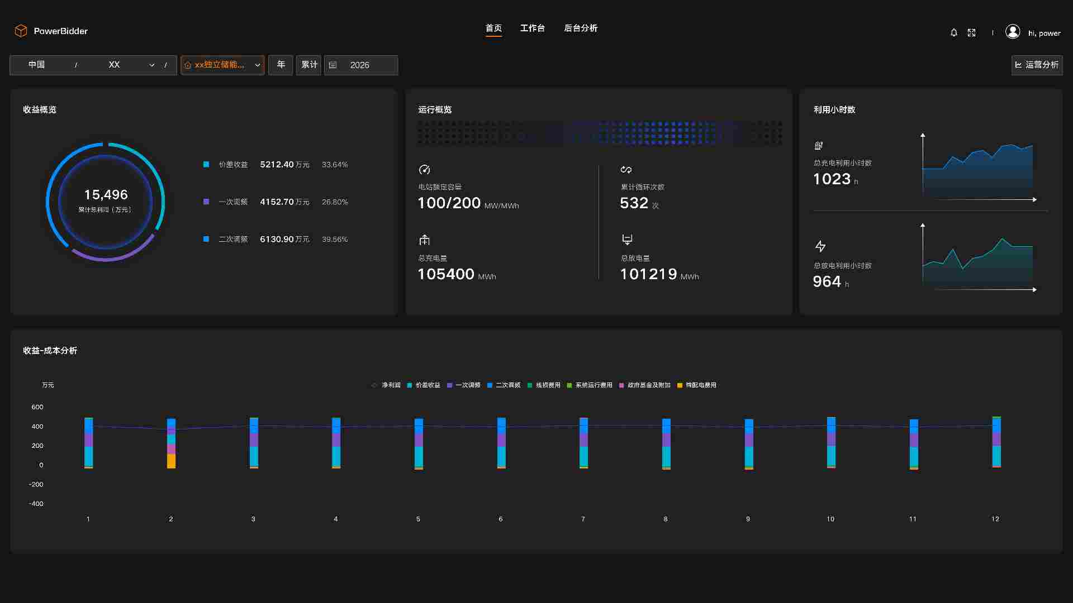Click the station rated capacity gauge icon
The height and width of the screenshot is (603, 1073).
point(425,170)
